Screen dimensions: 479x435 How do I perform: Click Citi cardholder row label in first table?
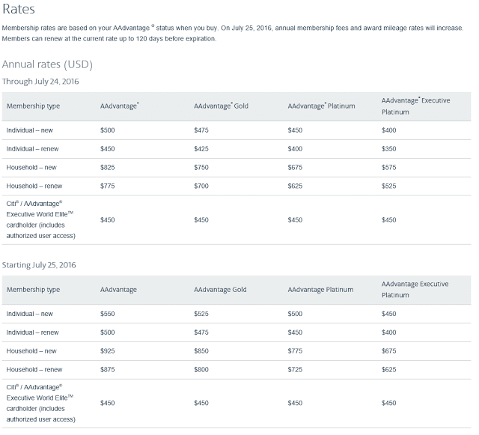(40, 219)
